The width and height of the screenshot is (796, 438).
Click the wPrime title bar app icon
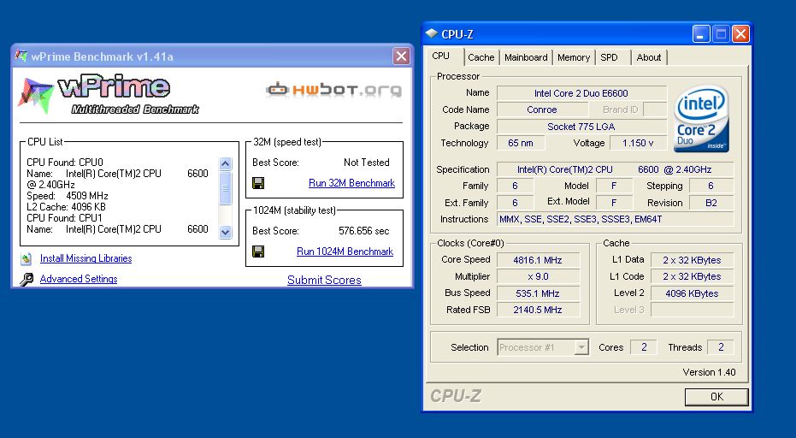pos(21,56)
